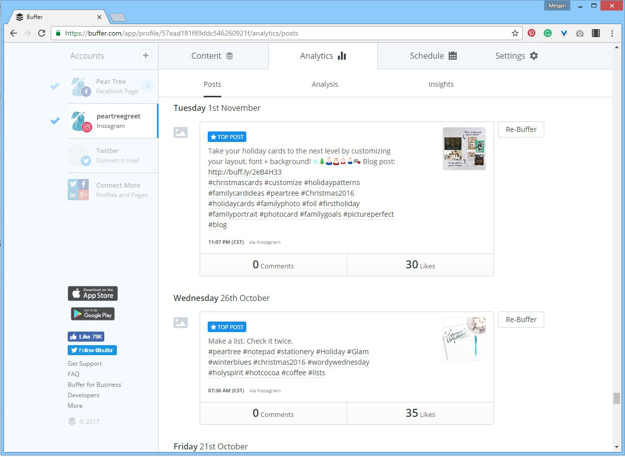Click the browser forward arrow
This screenshot has height=457, width=625.
tap(28, 33)
